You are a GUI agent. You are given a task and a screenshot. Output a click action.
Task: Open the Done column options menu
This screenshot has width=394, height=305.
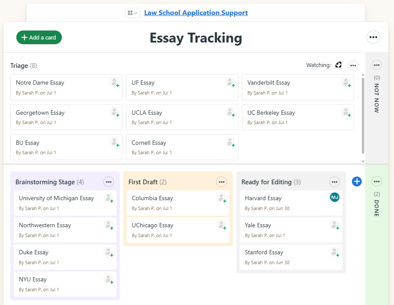point(377,181)
